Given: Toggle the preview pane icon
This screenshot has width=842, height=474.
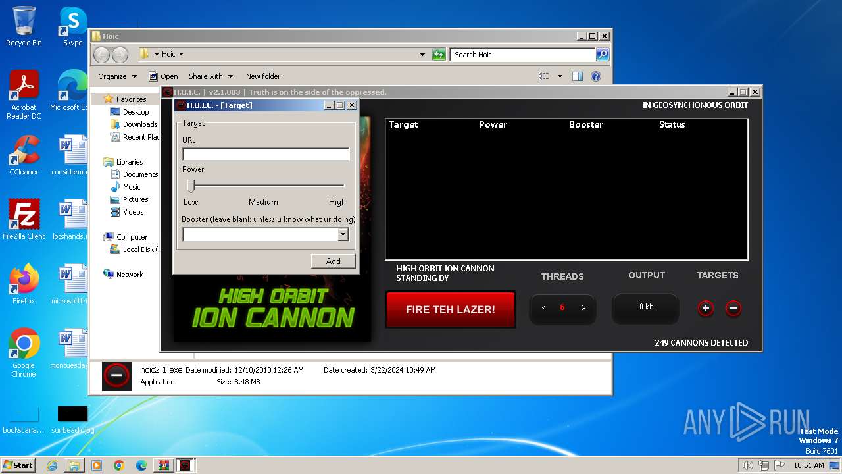Looking at the screenshot, I should 578,76.
